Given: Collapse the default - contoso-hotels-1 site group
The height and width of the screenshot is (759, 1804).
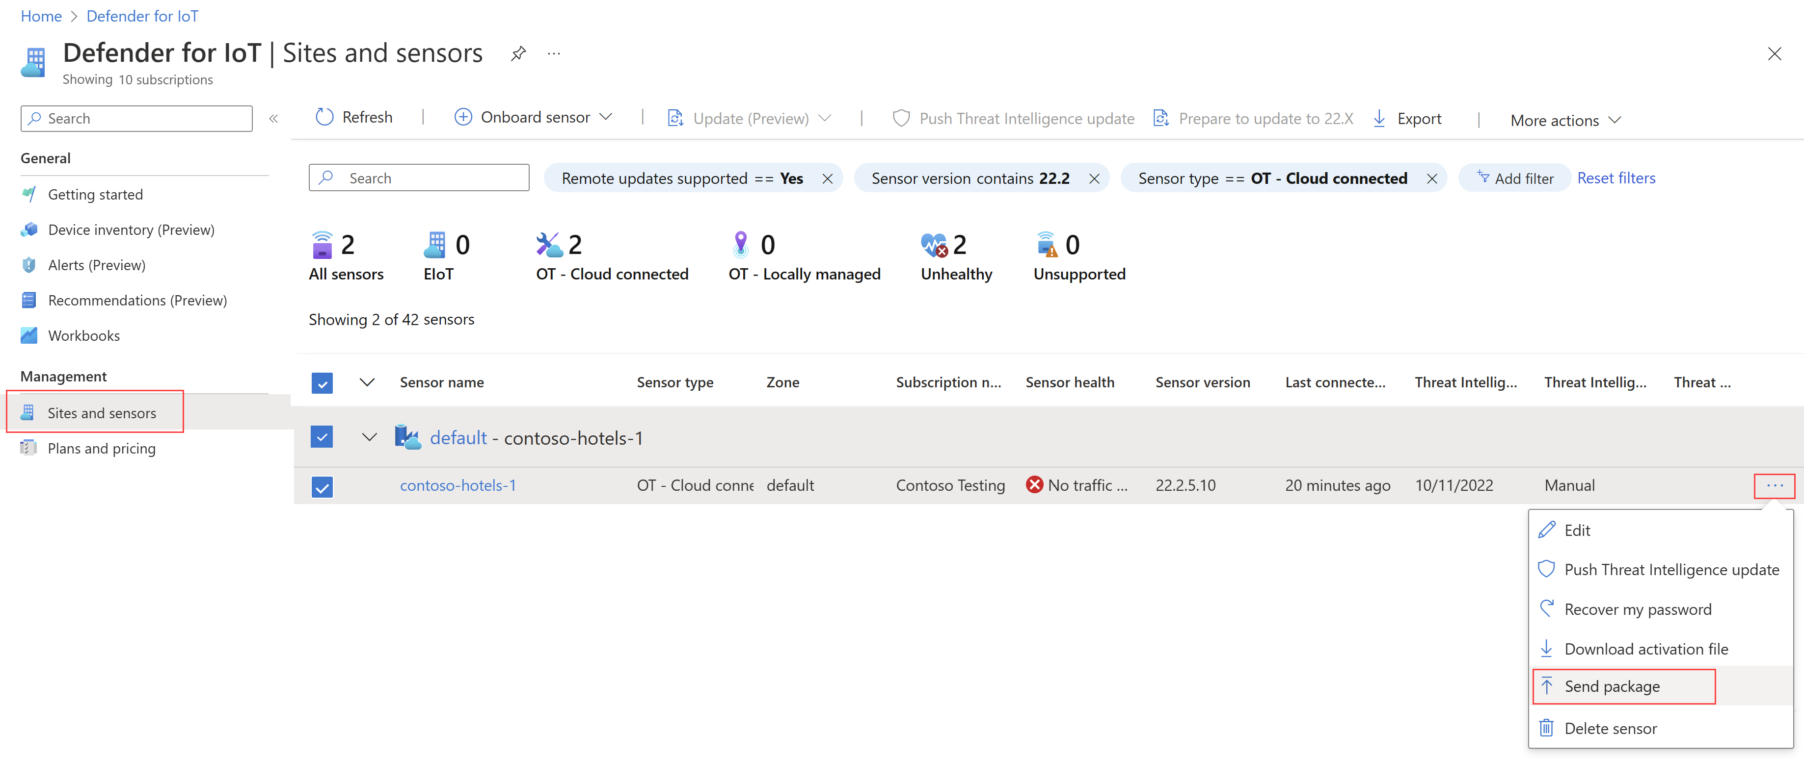Looking at the screenshot, I should (x=369, y=437).
